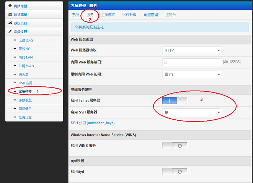Open the 控制台 tab
The image size is (253, 183).
coord(170,15)
